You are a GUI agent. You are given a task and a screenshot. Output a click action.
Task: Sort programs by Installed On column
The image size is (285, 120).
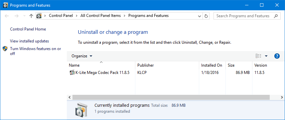point(212,65)
